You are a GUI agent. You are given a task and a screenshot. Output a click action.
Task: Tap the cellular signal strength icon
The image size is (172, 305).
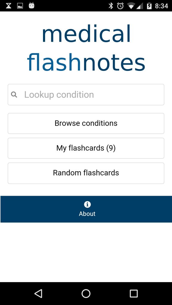point(140,6)
